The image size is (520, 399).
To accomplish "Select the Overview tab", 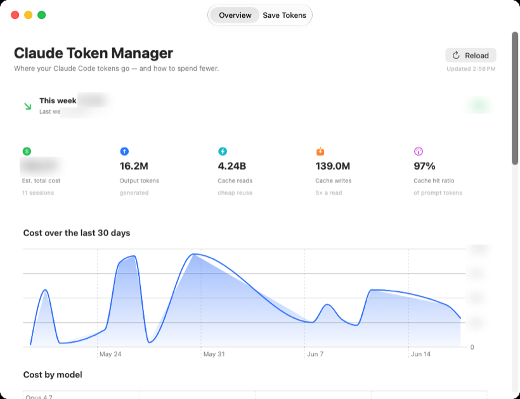I will pyautogui.click(x=235, y=15).
